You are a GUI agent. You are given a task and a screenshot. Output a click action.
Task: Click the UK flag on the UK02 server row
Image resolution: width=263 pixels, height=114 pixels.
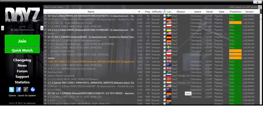(x=169, y=62)
